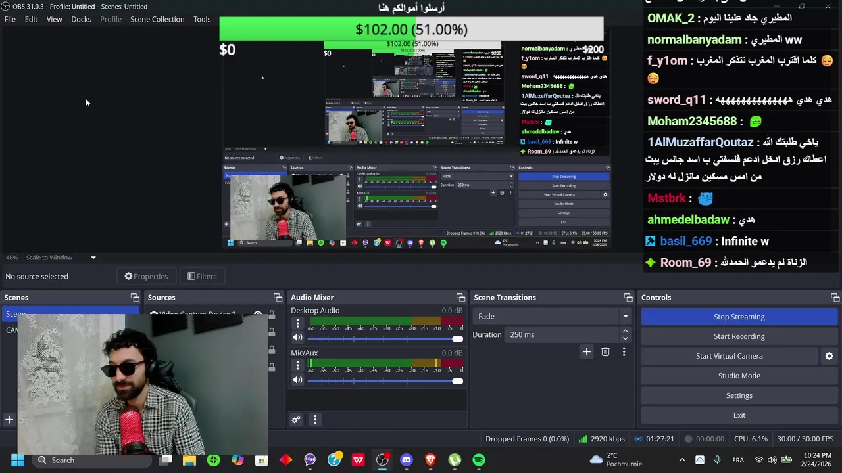Open Task View from the taskbar
Screen dimensions: 842x473
click(x=165, y=460)
